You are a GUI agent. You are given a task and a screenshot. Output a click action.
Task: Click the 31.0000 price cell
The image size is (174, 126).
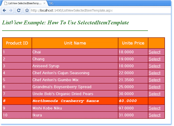[x=133, y=115]
